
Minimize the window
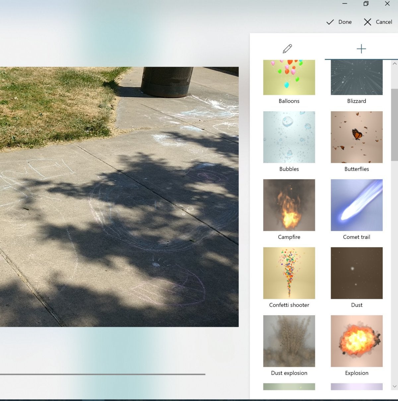[x=345, y=4]
